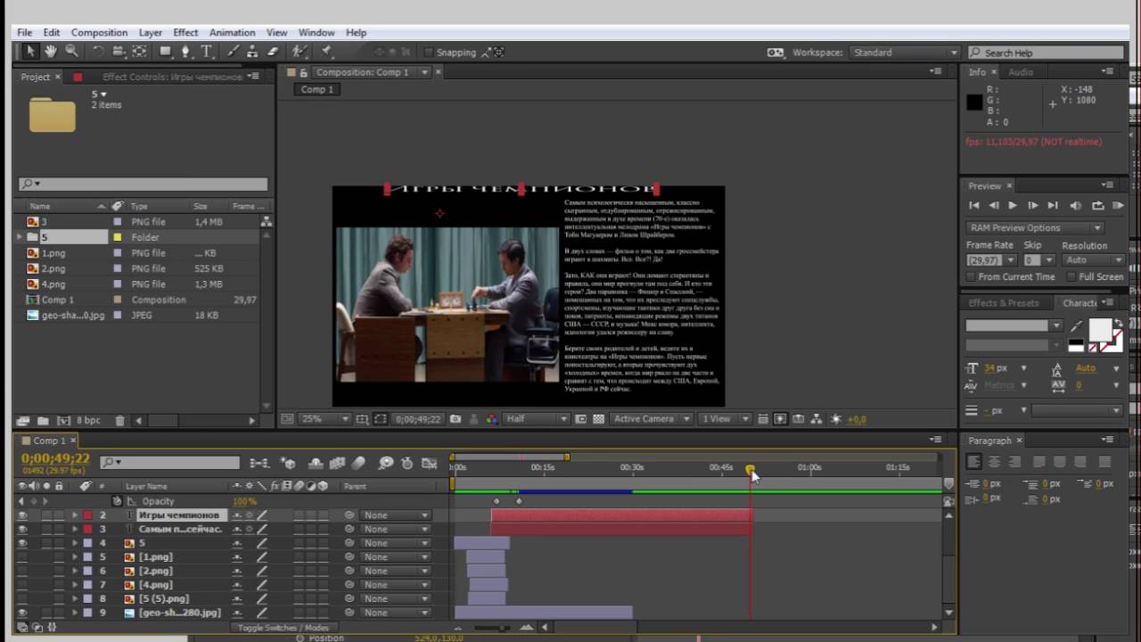The height and width of the screenshot is (642, 1141).
Task: Select the Hand tool
Action: [x=51, y=52]
